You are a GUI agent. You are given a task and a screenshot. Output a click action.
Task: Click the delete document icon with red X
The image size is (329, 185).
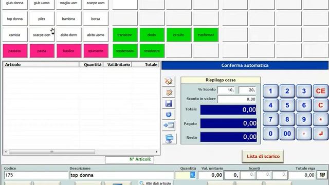tap(169, 81)
